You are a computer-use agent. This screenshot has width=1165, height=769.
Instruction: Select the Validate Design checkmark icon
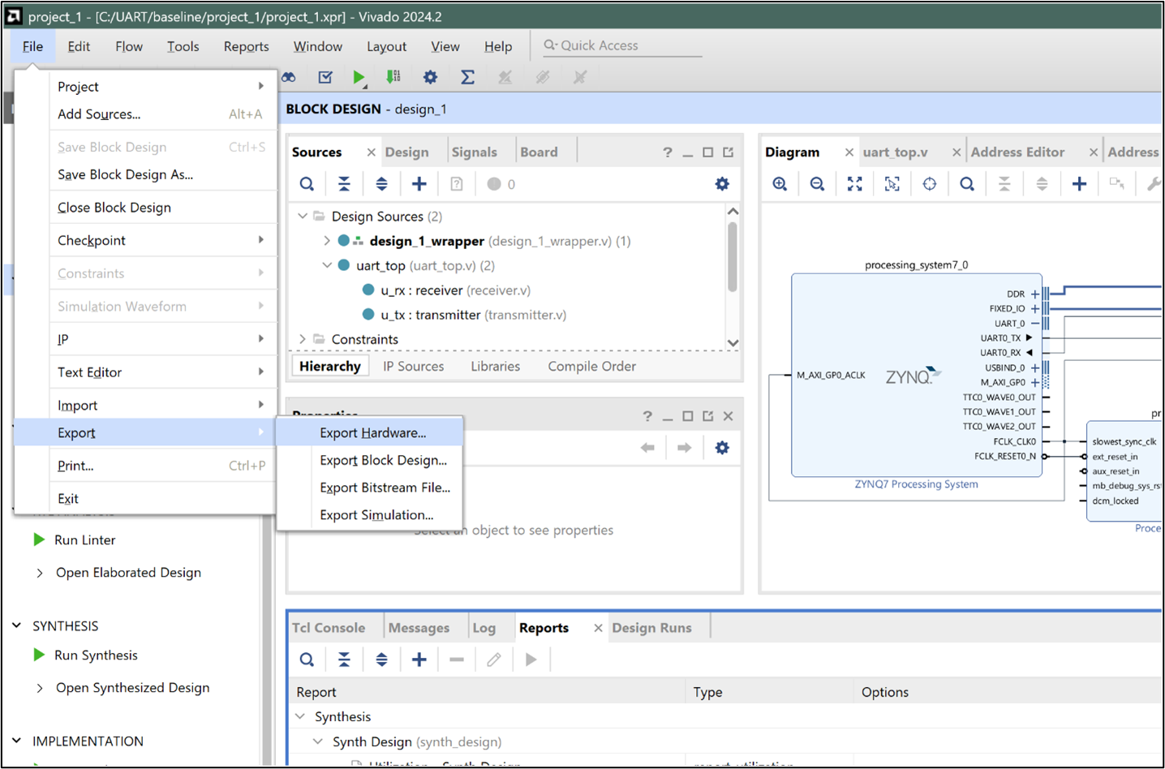[325, 77]
